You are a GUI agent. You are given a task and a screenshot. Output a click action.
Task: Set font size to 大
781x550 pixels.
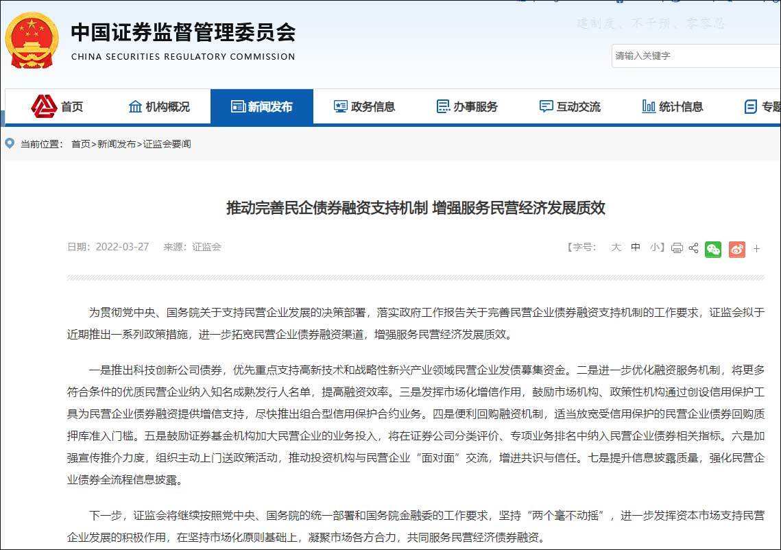[616, 247]
